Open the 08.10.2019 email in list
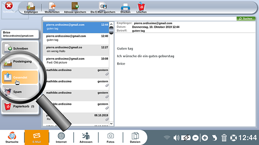The image size is (259, 145). 76,118
